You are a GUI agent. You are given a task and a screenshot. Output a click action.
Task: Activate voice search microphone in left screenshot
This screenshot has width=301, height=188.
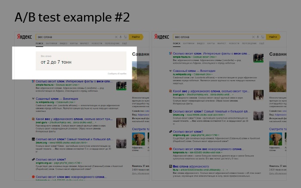point(121,37)
